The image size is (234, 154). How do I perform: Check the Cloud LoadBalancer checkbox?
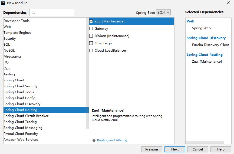click(91, 51)
